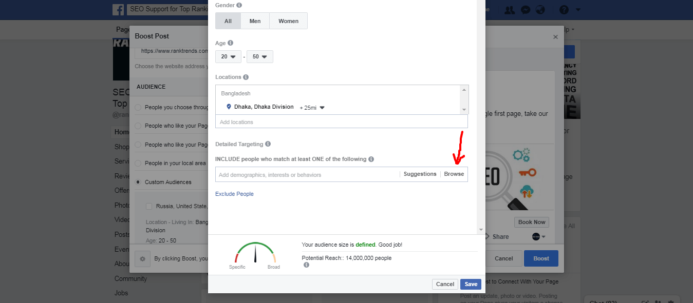The height and width of the screenshot is (303, 693).
Task: Click the Gender info icon
Action: (239, 5)
